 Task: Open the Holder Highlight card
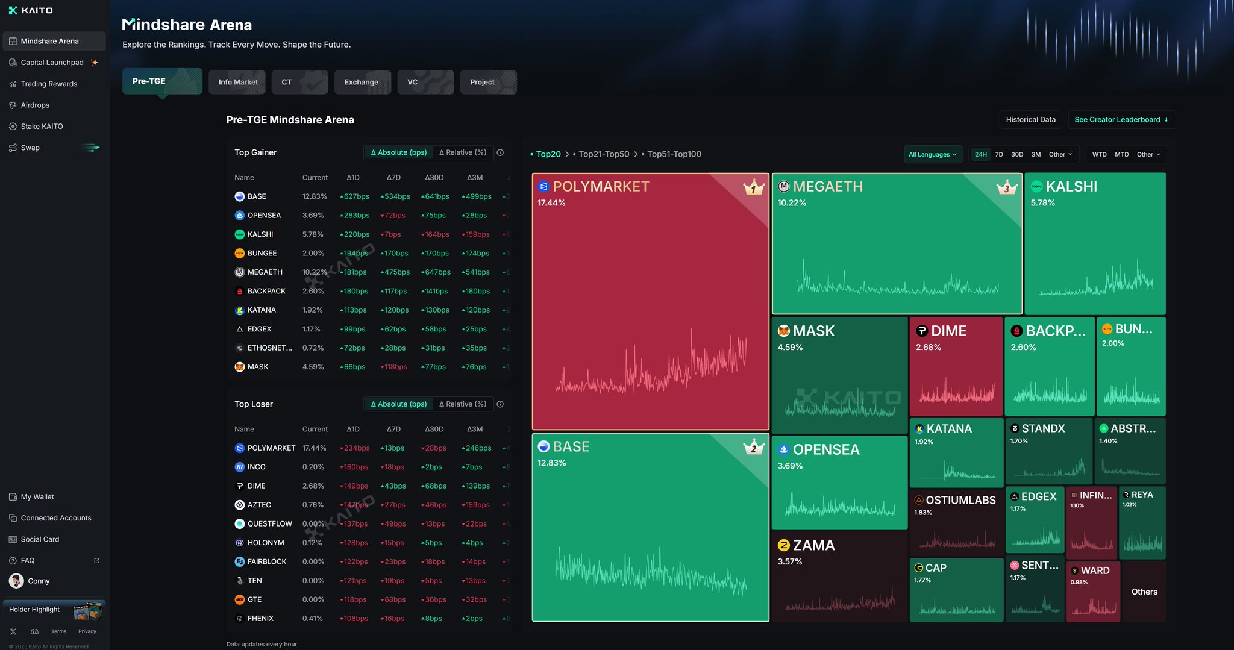point(54,610)
